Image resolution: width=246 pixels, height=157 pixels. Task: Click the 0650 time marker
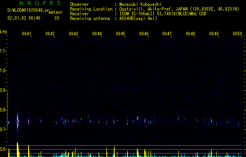[237, 34]
